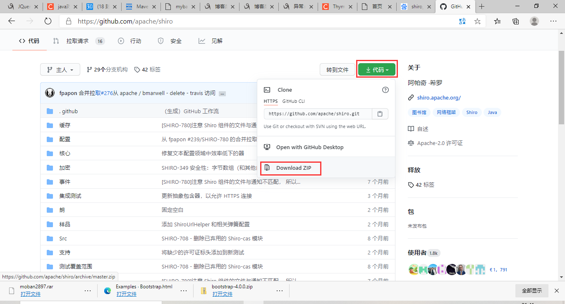Open the 安全 tab
The width and height of the screenshot is (565, 304).
click(x=170, y=41)
